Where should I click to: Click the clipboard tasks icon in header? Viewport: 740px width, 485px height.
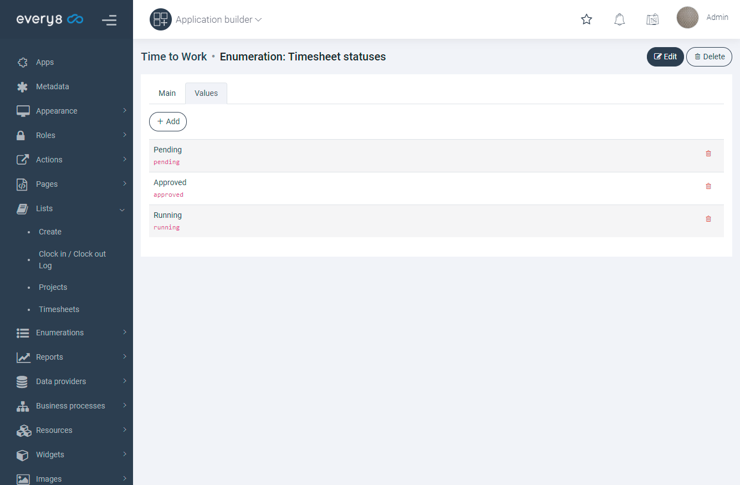(652, 19)
